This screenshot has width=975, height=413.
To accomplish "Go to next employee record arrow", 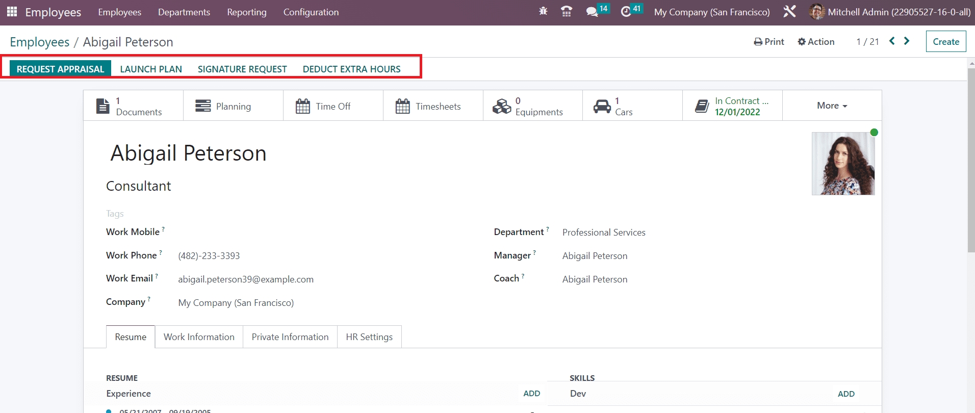I will pos(907,41).
